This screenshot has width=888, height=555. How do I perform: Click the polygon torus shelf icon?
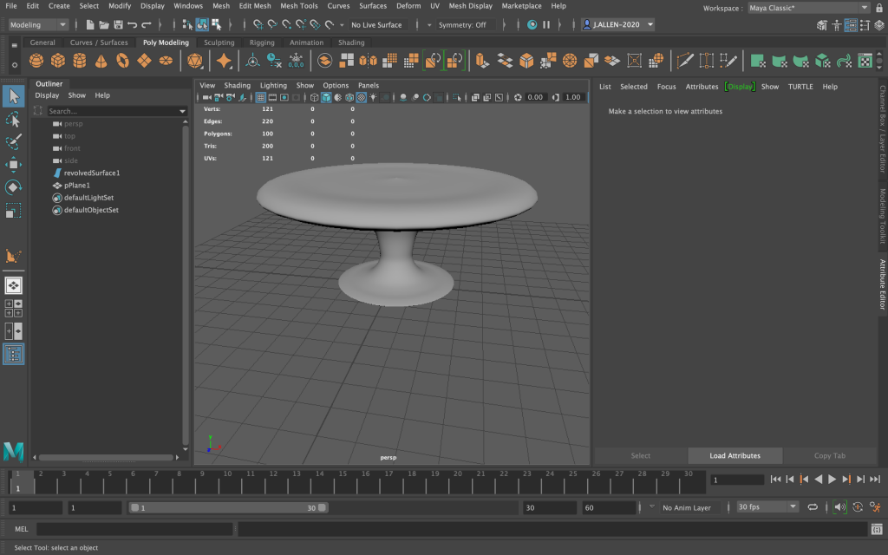(x=123, y=61)
